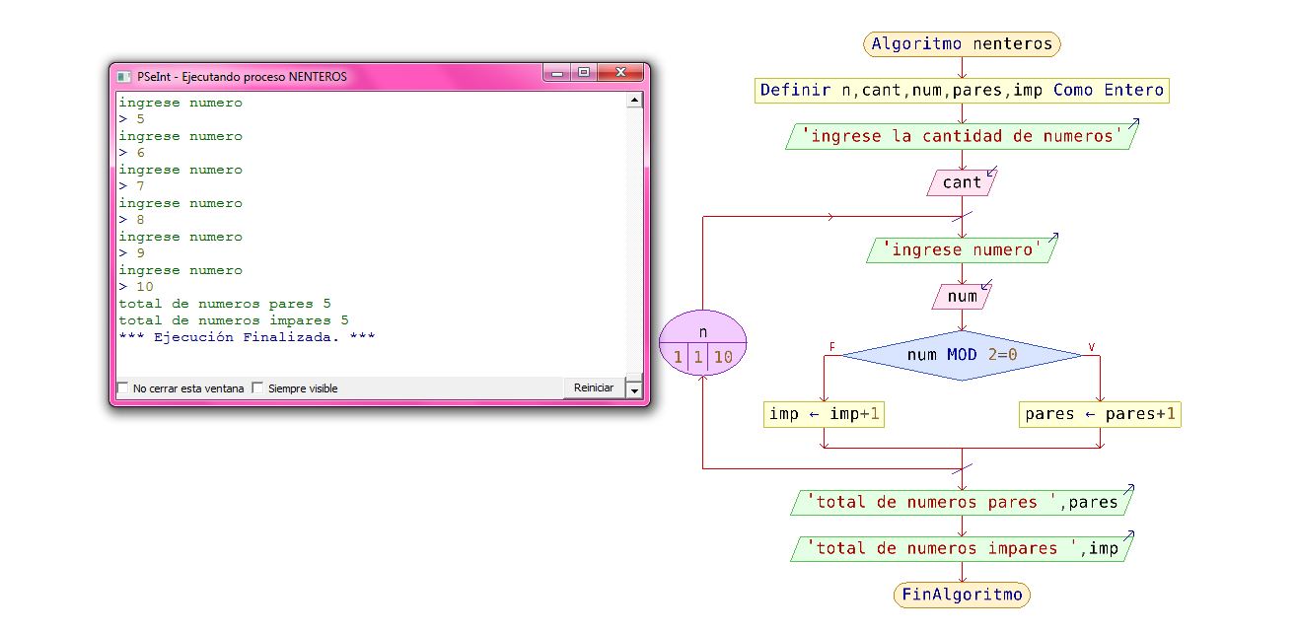The height and width of the screenshot is (633, 1297).
Task: Click the "num MOD 2=0" decision diamond
Action: pyautogui.click(x=961, y=354)
